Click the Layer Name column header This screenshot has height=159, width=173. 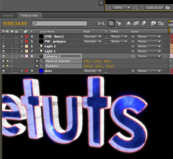(47, 32)
